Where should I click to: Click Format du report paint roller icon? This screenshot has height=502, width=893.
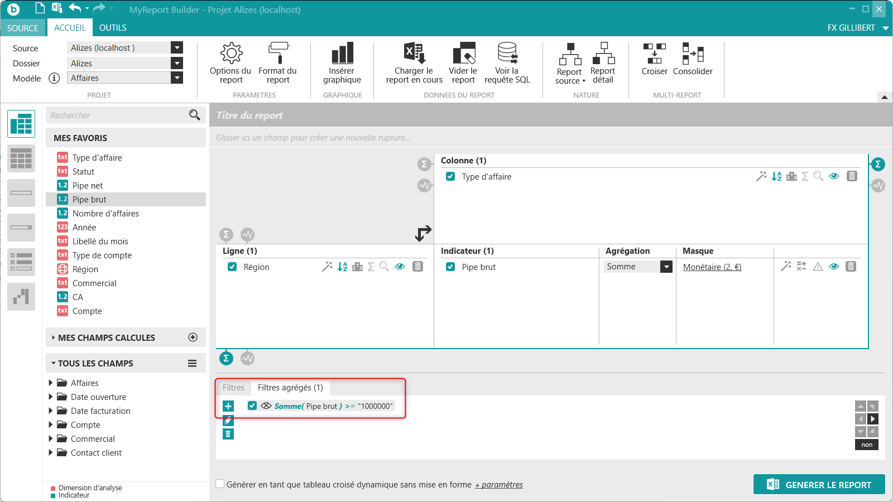278,54
